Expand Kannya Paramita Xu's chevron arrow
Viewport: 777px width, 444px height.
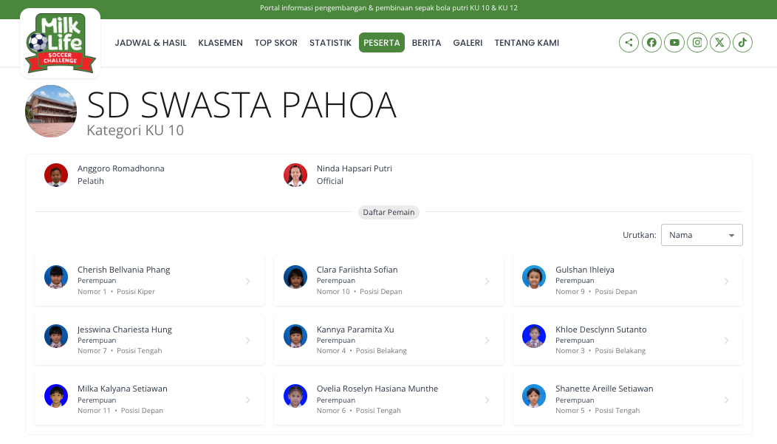point(487,341)
